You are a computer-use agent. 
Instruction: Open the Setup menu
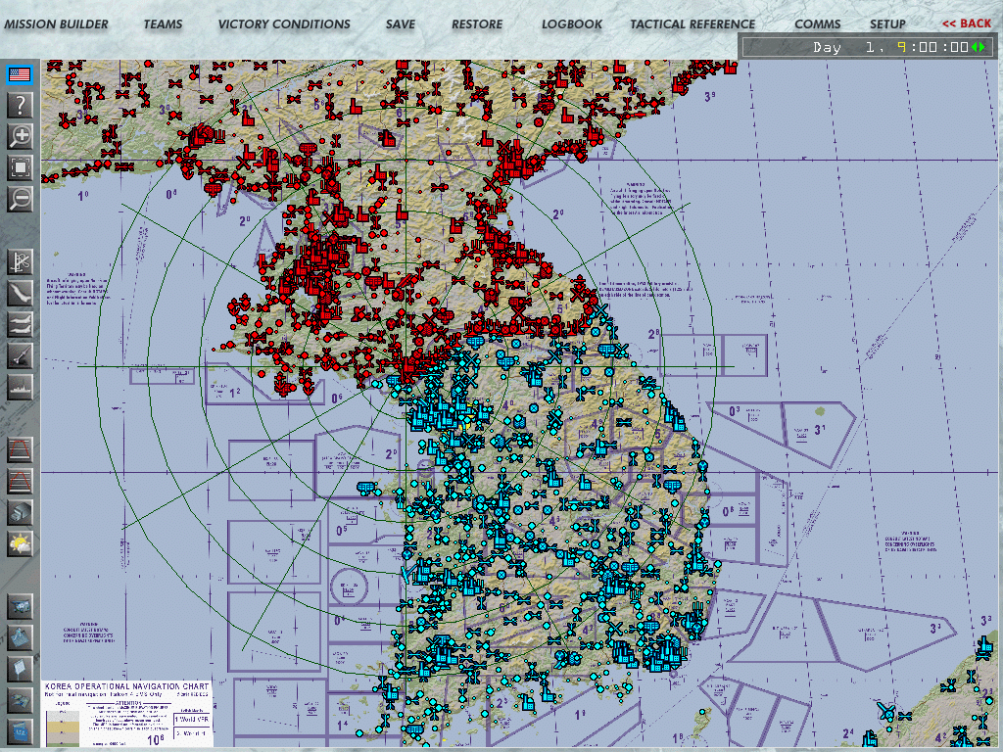(x=887, y=24)
